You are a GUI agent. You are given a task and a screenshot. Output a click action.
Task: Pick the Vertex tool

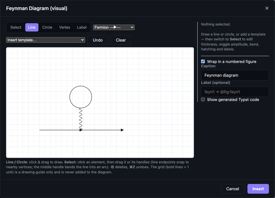point(64,27)
